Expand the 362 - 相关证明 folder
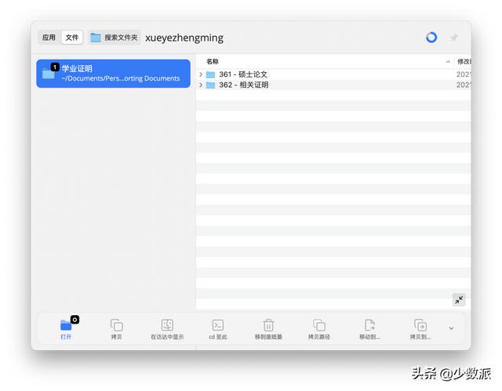Screen dimensions: 502x391 pos(201,85)
